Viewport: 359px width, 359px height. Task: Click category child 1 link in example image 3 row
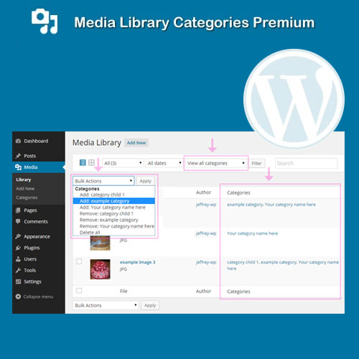243,262
